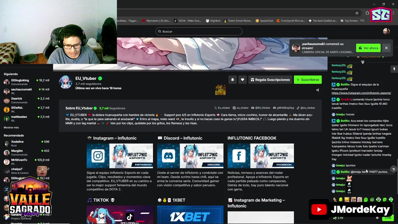The height and width of the screenshot is (224, 398).
Task: Open EU_Vtuber channel avatar
Action: tap(66, 82)
